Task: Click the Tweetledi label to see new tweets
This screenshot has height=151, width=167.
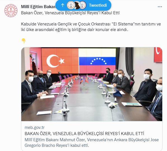Action: pos(98,5)
